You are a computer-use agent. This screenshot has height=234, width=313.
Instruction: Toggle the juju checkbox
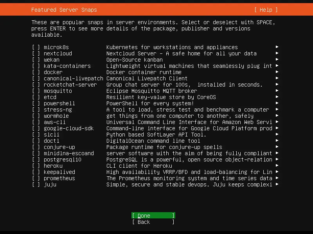(x=36, y=184)
